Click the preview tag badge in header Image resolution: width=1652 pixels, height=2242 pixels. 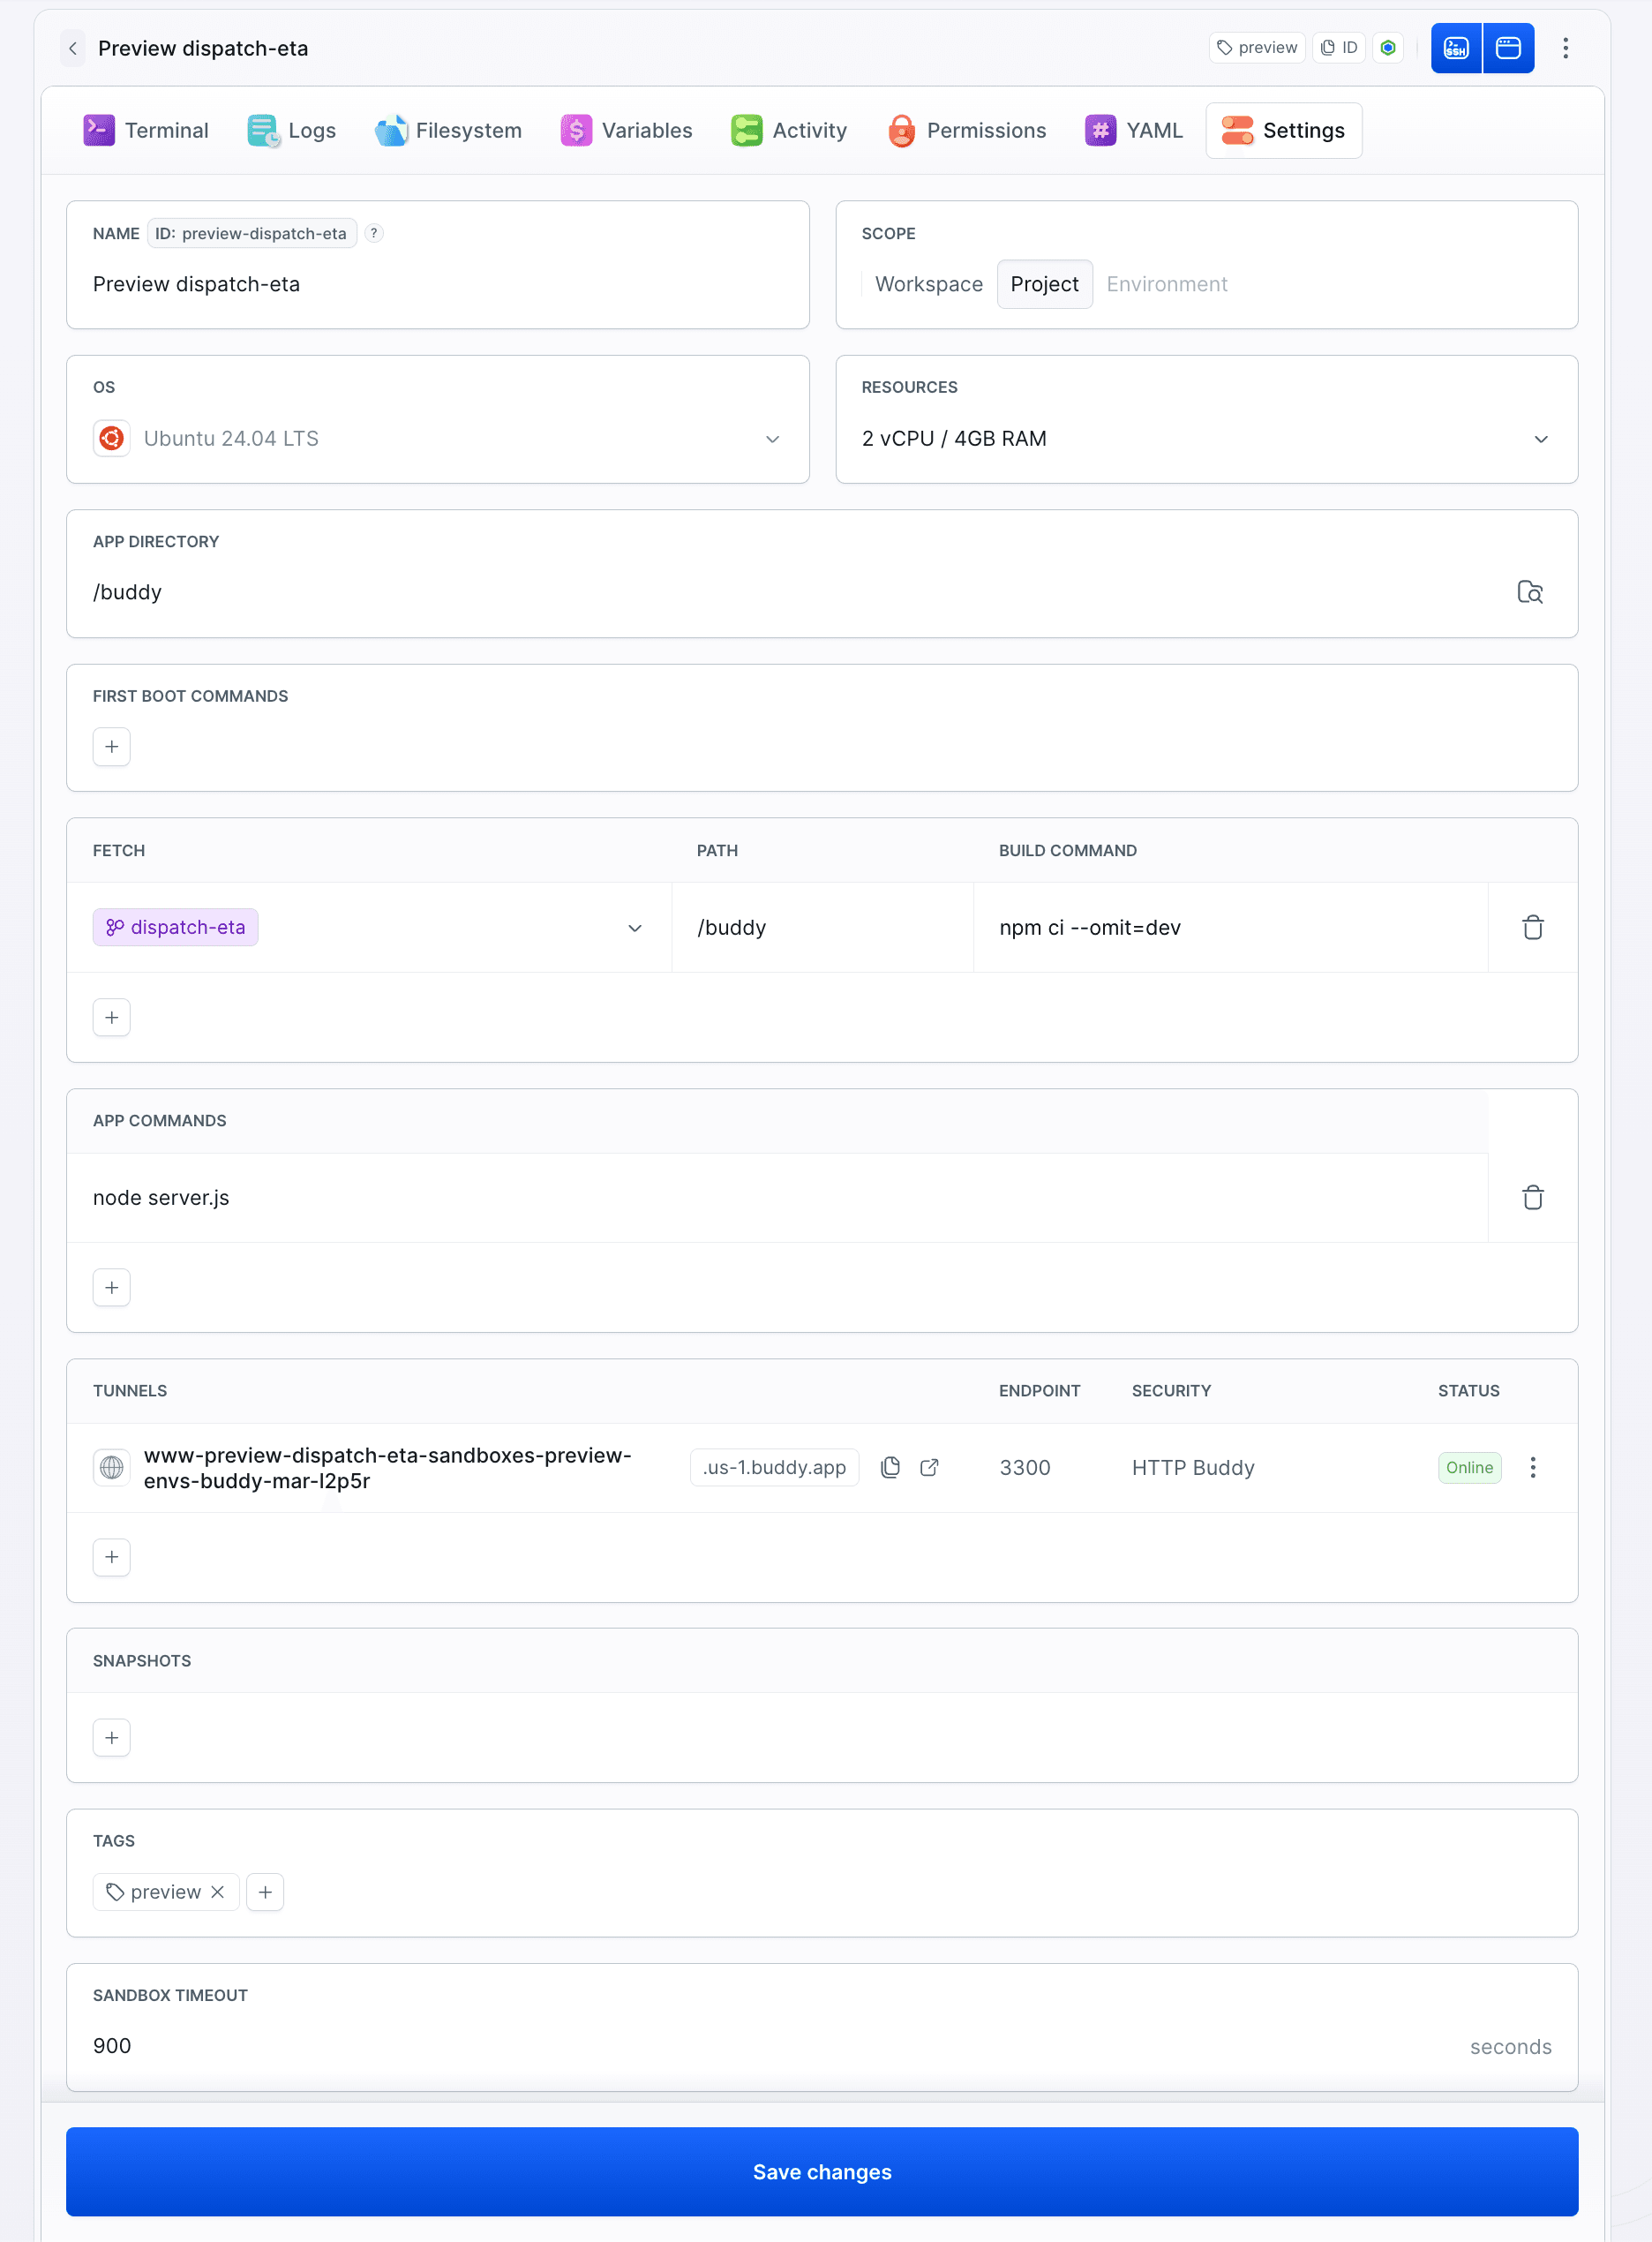[1257, 48]
